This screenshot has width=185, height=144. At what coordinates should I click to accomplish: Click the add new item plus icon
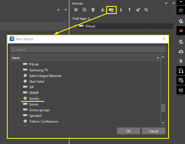tap(76, 10)
